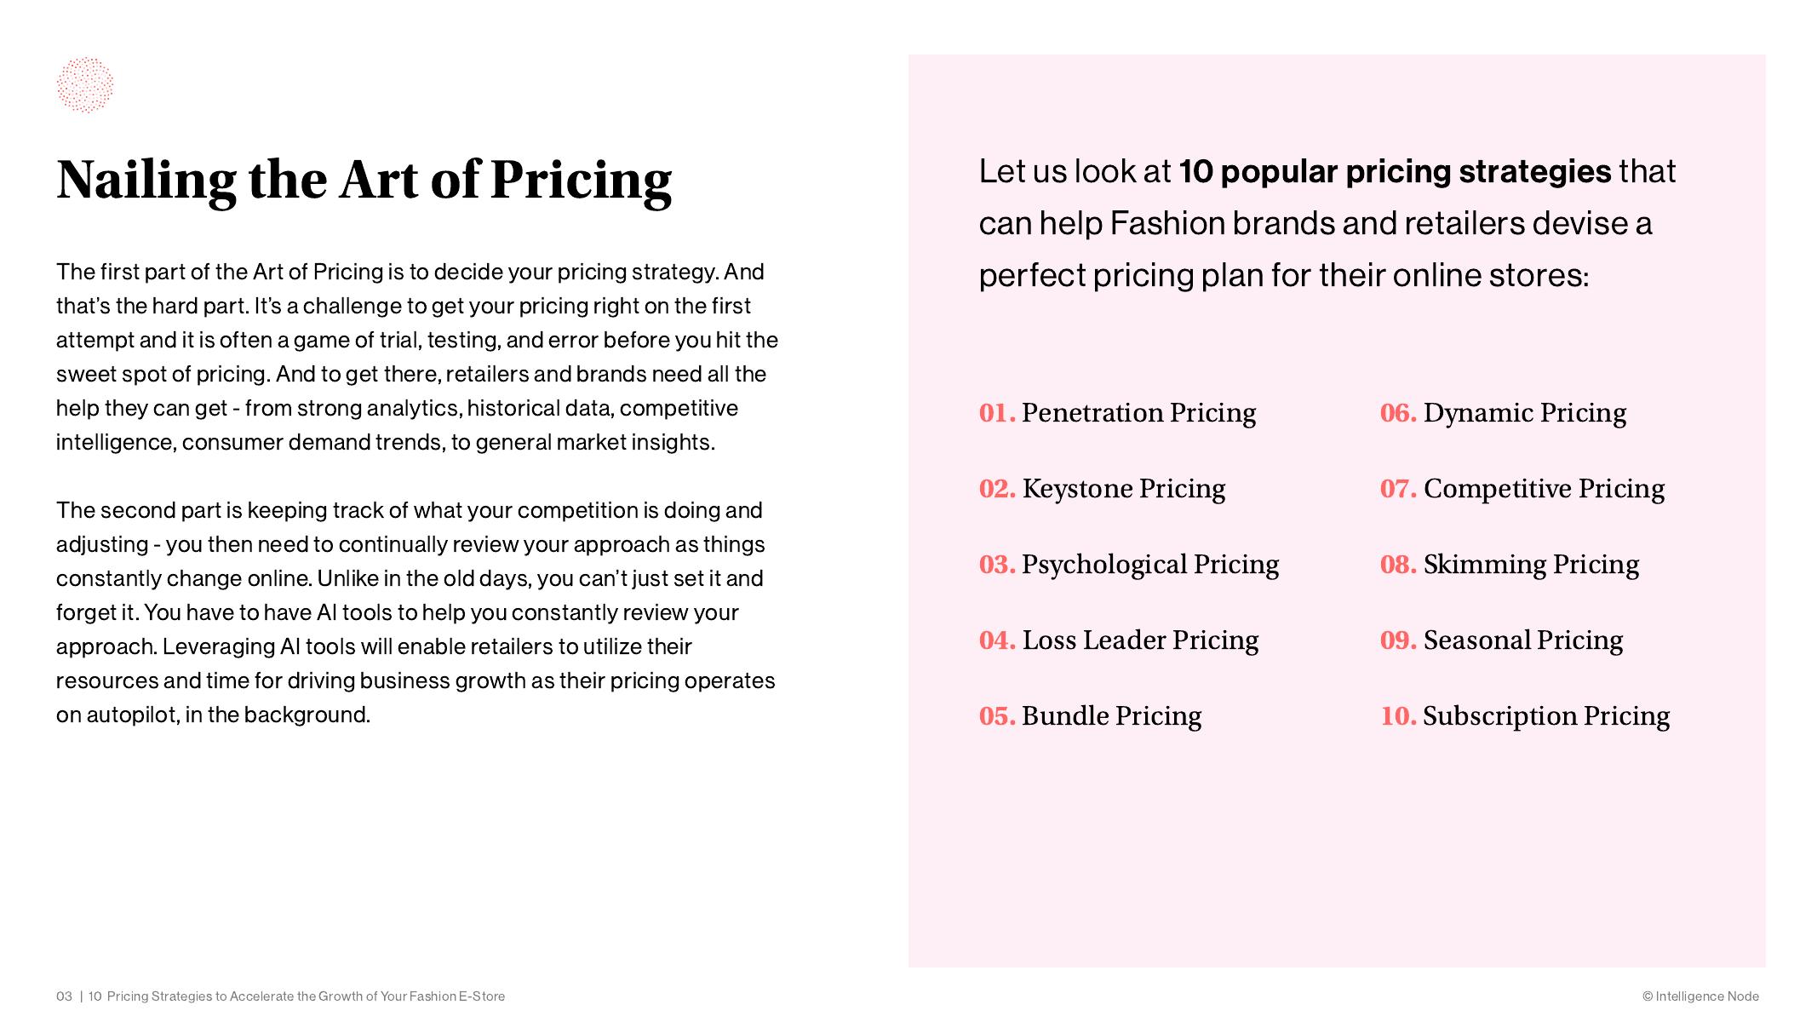
Task: Click the page number 03 in footer
Action: pos(64,996)
